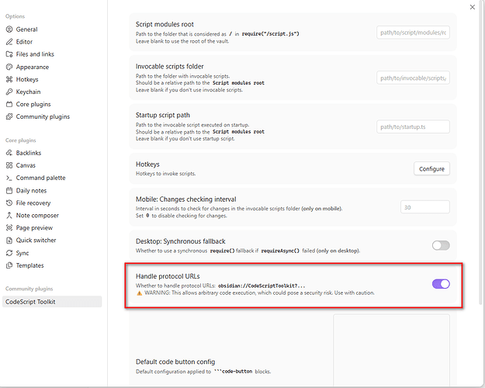485x388 pixels.
Task: Click the Mobile changes checking interval field
Action: [x=425, y=207]
